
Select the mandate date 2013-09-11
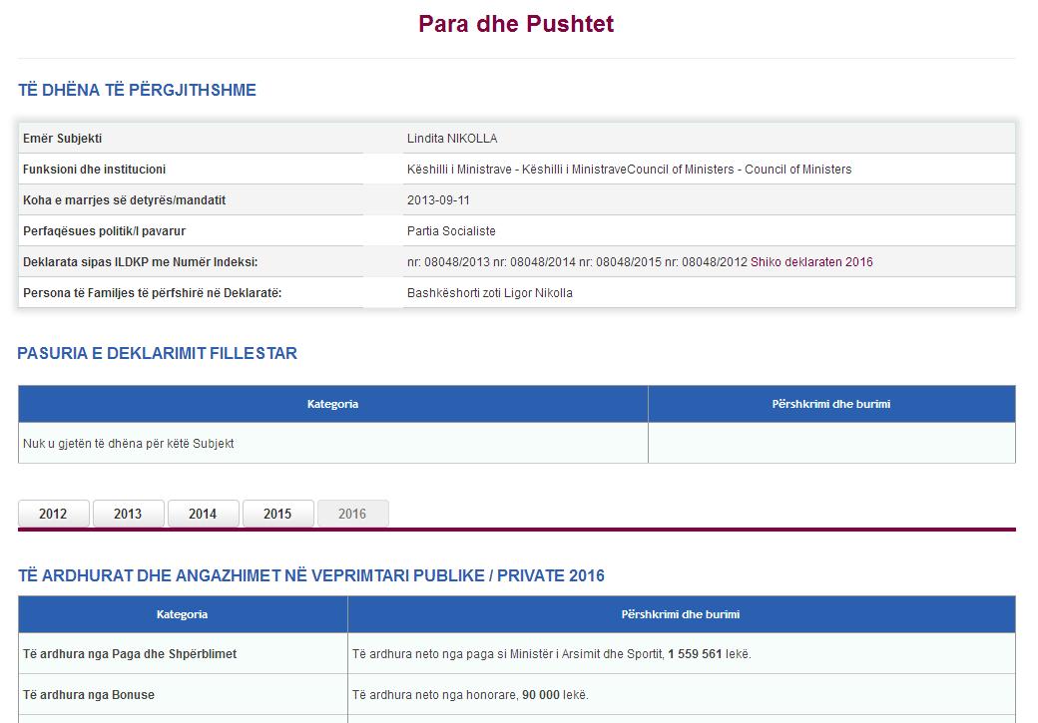pyautogui.click(x=438, y=200)
